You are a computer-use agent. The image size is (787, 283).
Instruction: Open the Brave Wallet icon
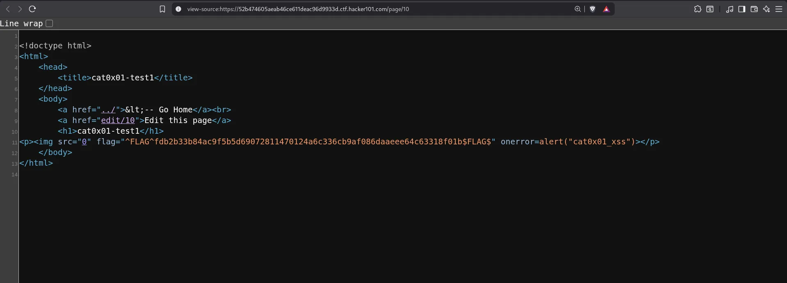click(754, 9)
